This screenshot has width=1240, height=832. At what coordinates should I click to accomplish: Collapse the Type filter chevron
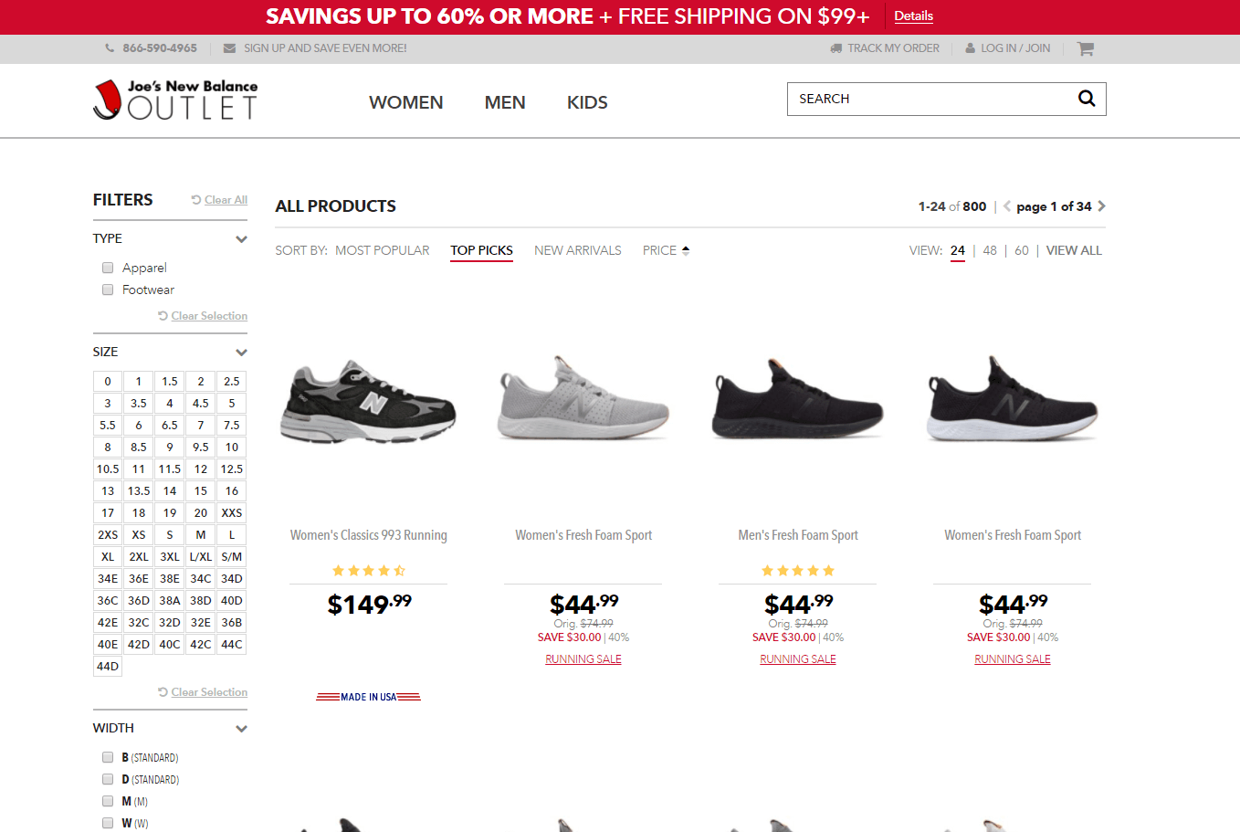[241, 239]
